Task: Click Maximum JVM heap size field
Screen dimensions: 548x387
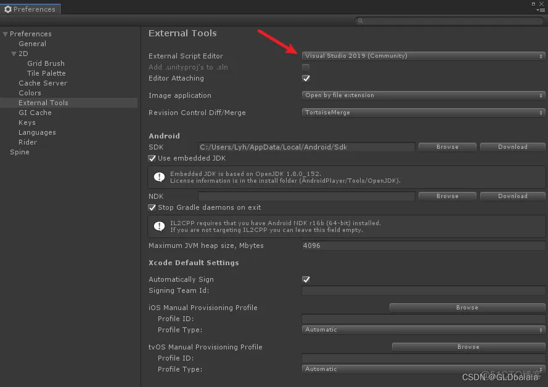Action: [x=423, y=245]
